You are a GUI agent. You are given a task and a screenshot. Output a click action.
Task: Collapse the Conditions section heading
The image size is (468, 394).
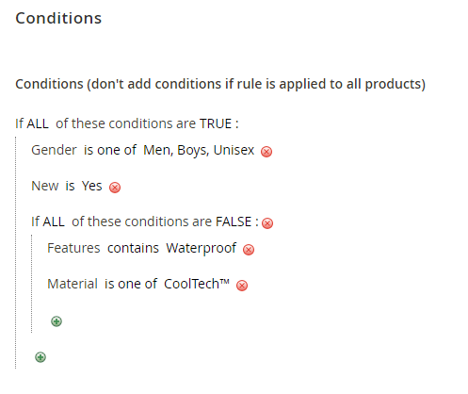coord(58,18)
